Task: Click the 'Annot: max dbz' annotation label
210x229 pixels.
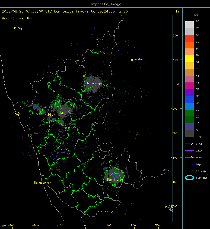Action: coord(17,18)
